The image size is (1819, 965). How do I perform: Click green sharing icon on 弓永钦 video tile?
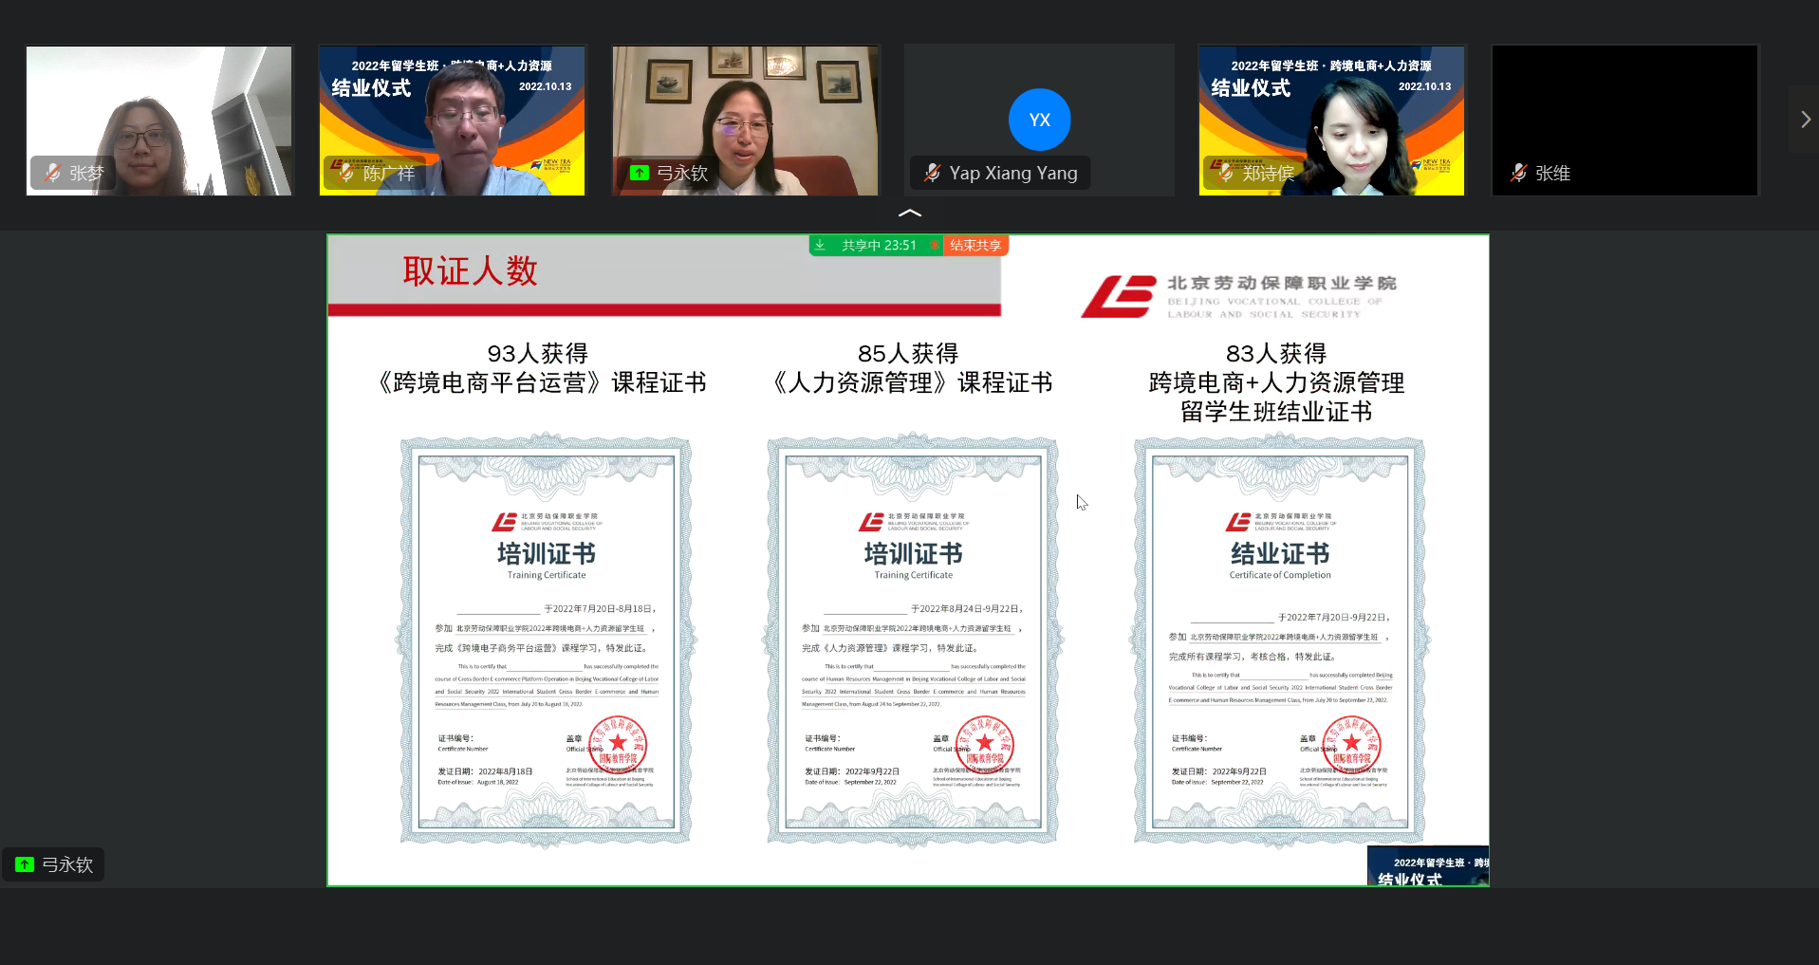(640, 173)
